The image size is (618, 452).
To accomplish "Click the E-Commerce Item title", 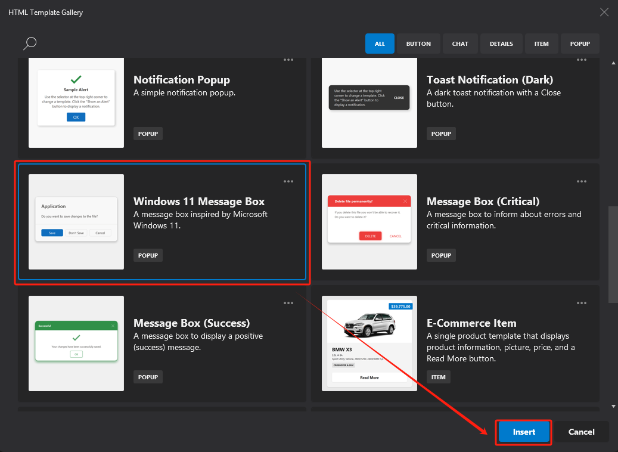I will click(x=471, y=323).
